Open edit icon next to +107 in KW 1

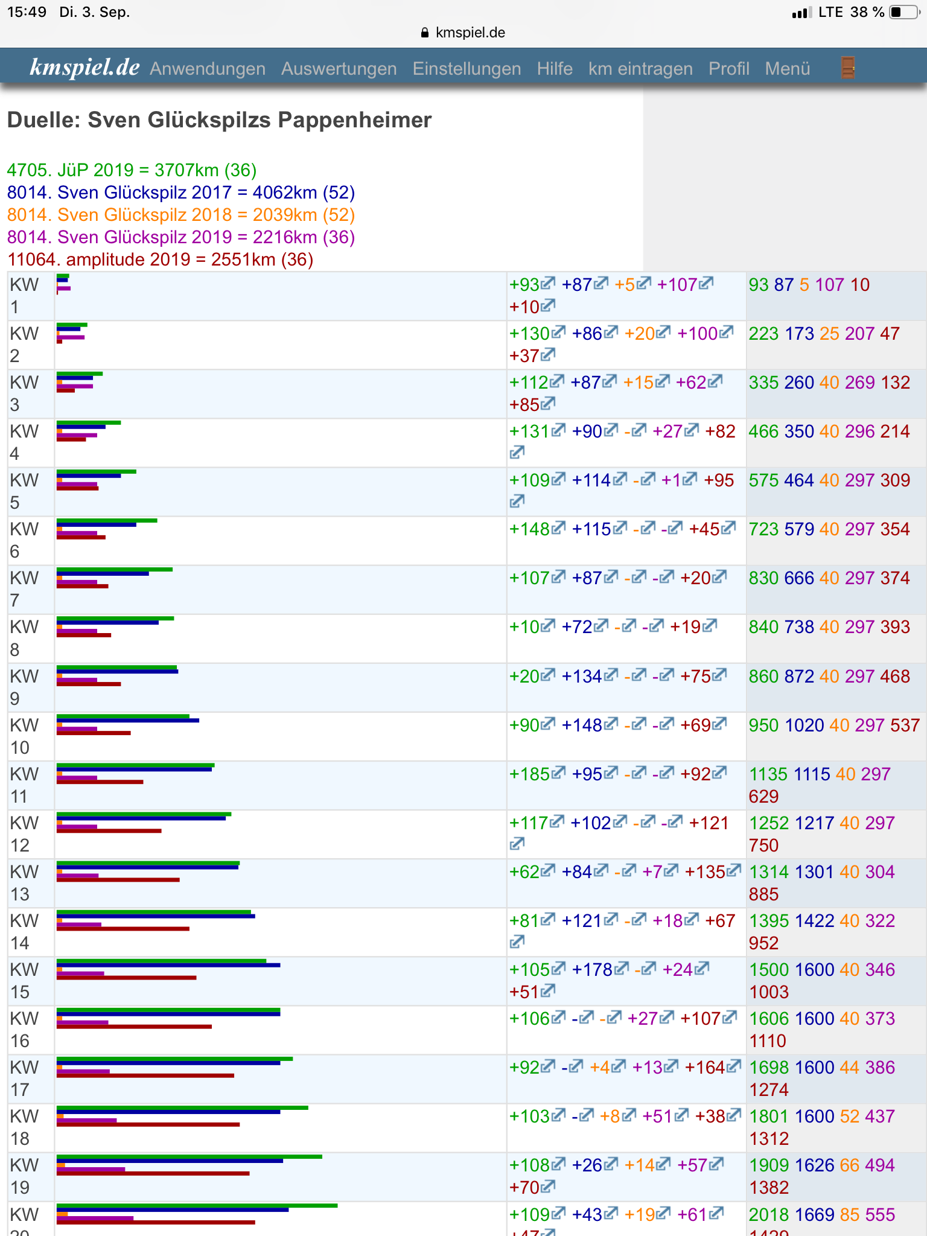click(707, 283)
